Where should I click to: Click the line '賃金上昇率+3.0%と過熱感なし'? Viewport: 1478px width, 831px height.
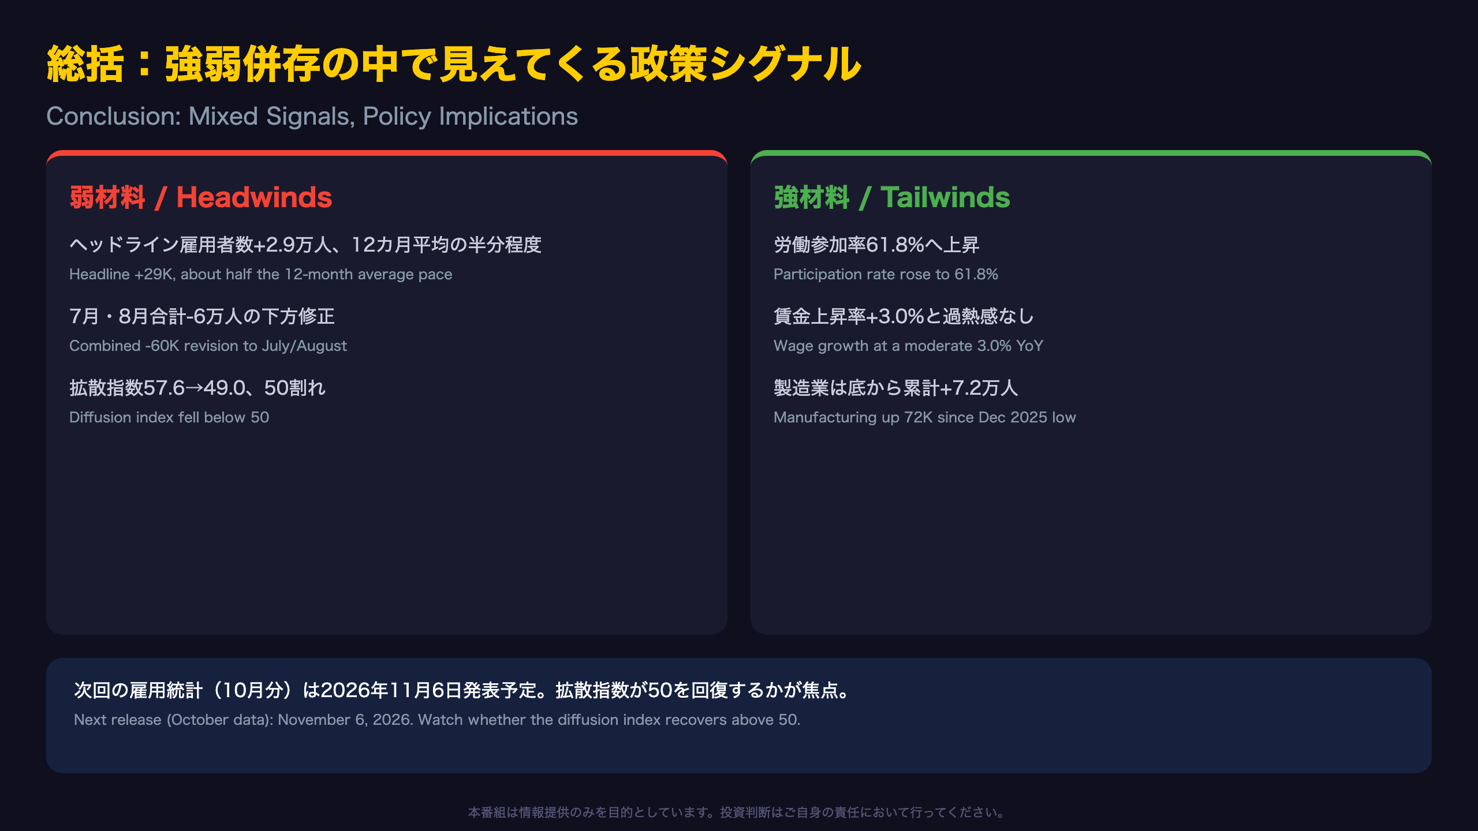pos(904,316)
